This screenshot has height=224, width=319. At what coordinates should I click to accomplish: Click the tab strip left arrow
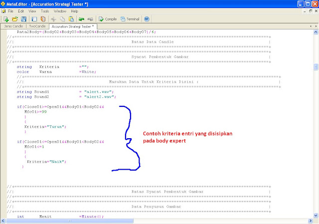pyautogui.click(x=311, y=26)
